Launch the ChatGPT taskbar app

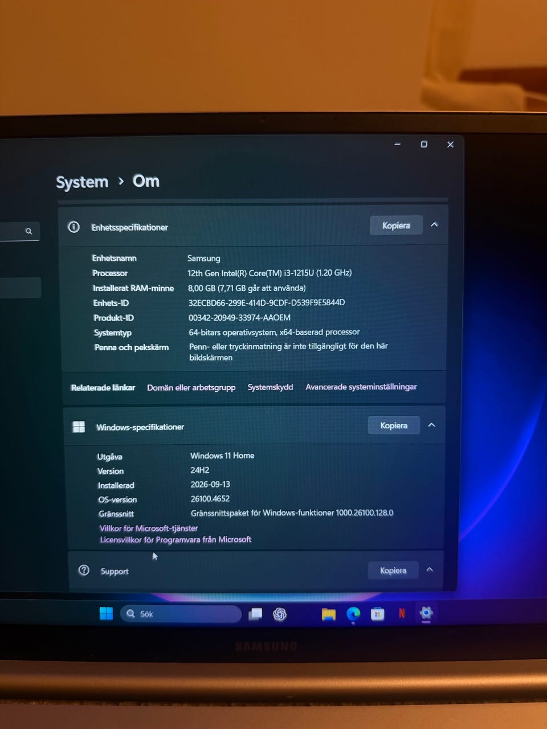[x=280, y=614]
